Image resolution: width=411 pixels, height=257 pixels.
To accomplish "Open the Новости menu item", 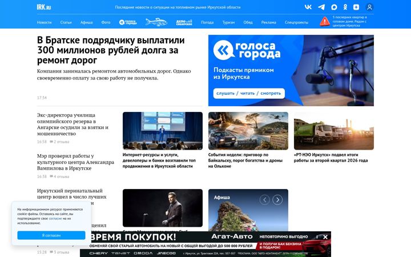I will [x=44, y=22].
